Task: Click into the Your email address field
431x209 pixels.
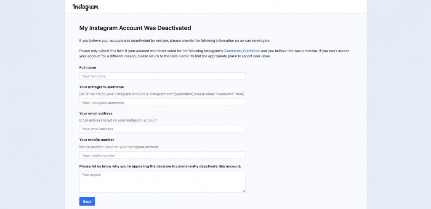Action: coord(162,129)
